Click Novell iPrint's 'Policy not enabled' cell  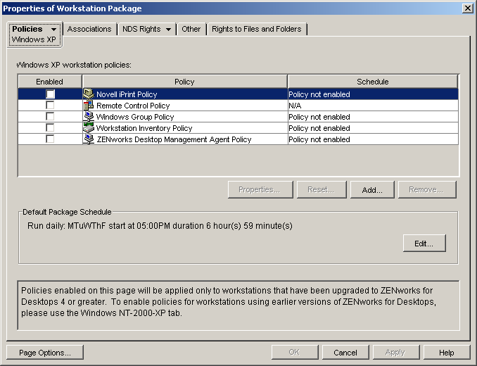pos(373,94)
